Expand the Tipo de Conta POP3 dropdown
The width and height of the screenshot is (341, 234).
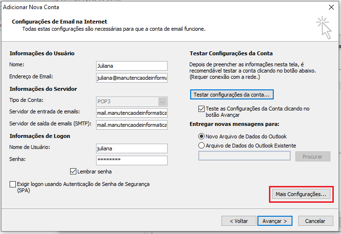click(162, 101)
